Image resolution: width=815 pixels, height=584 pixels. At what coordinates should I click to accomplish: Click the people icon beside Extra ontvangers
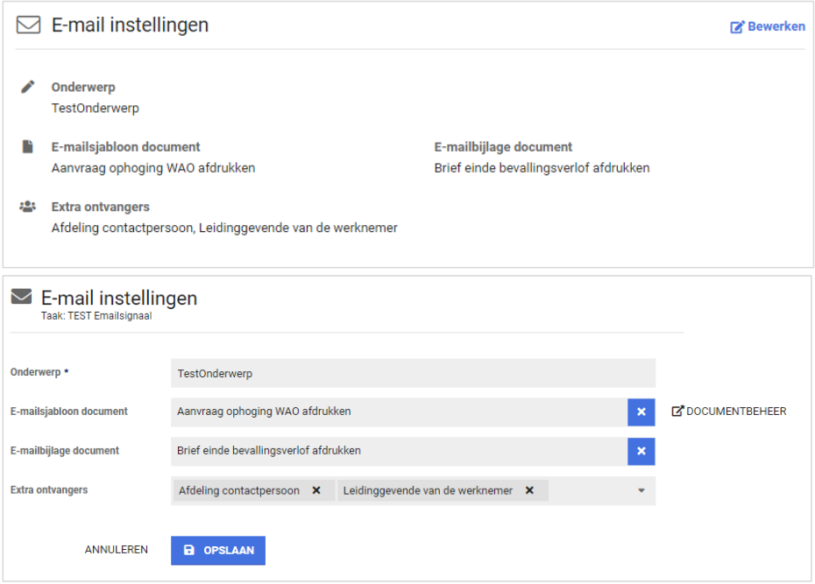point(28,208)
